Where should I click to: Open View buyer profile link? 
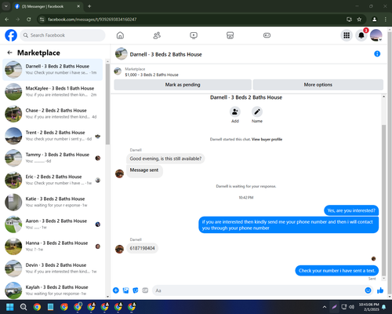267,139
